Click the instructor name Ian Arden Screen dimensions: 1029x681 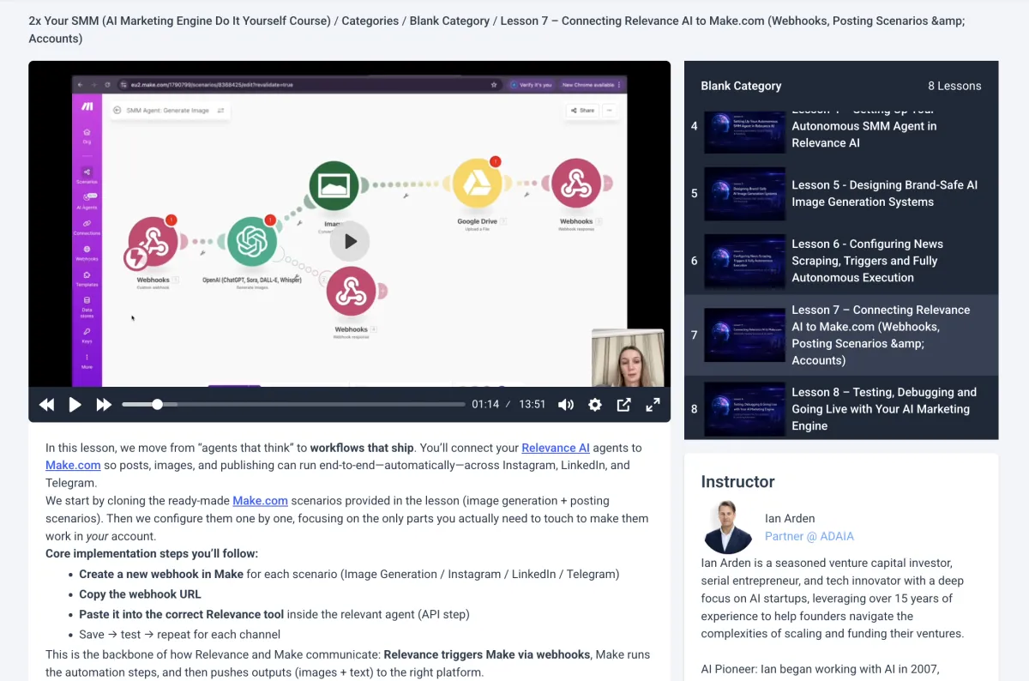[790, 518]
